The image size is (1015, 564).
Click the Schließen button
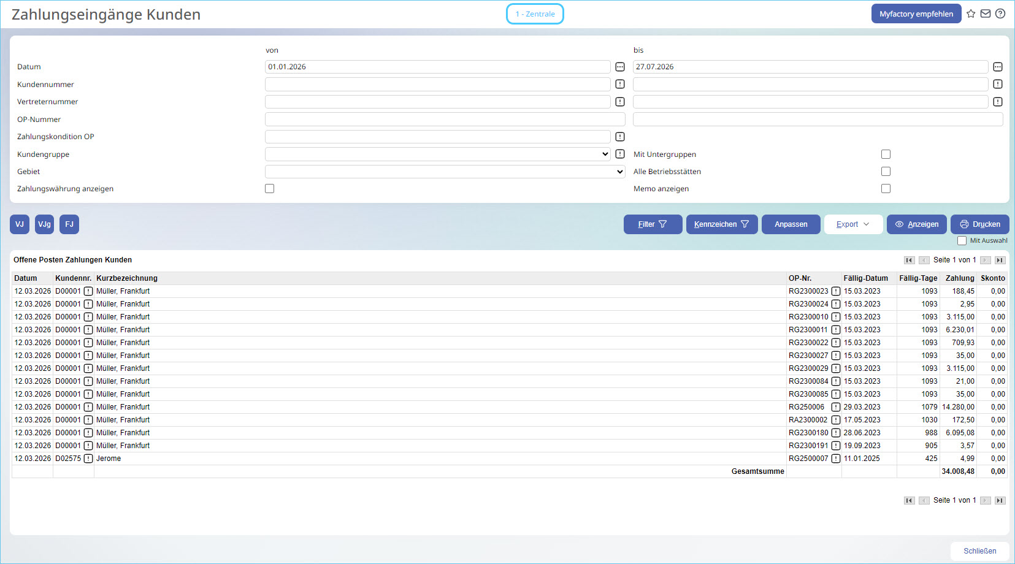pos(980,551)
